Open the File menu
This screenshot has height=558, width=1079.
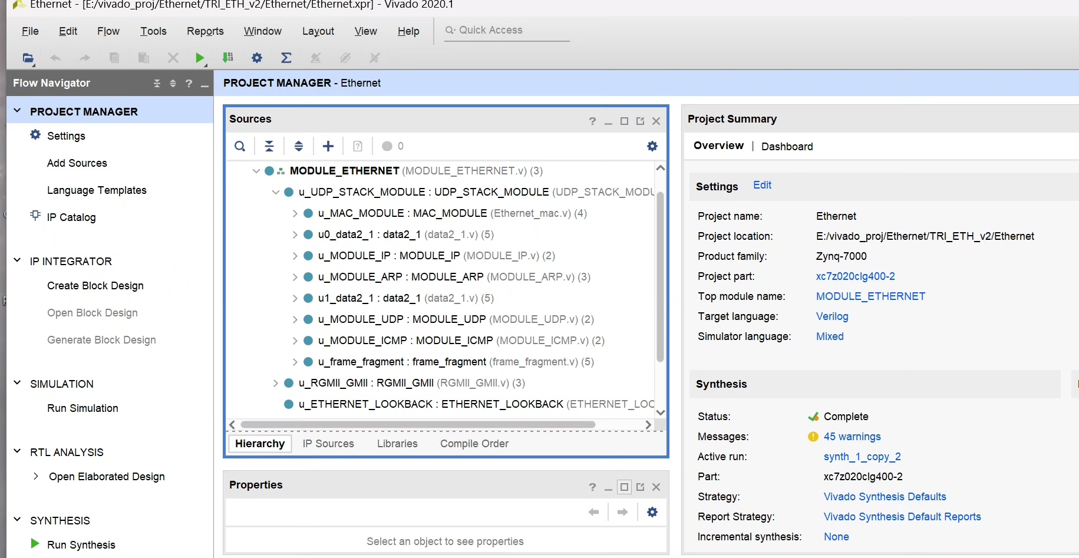point(30,31)
